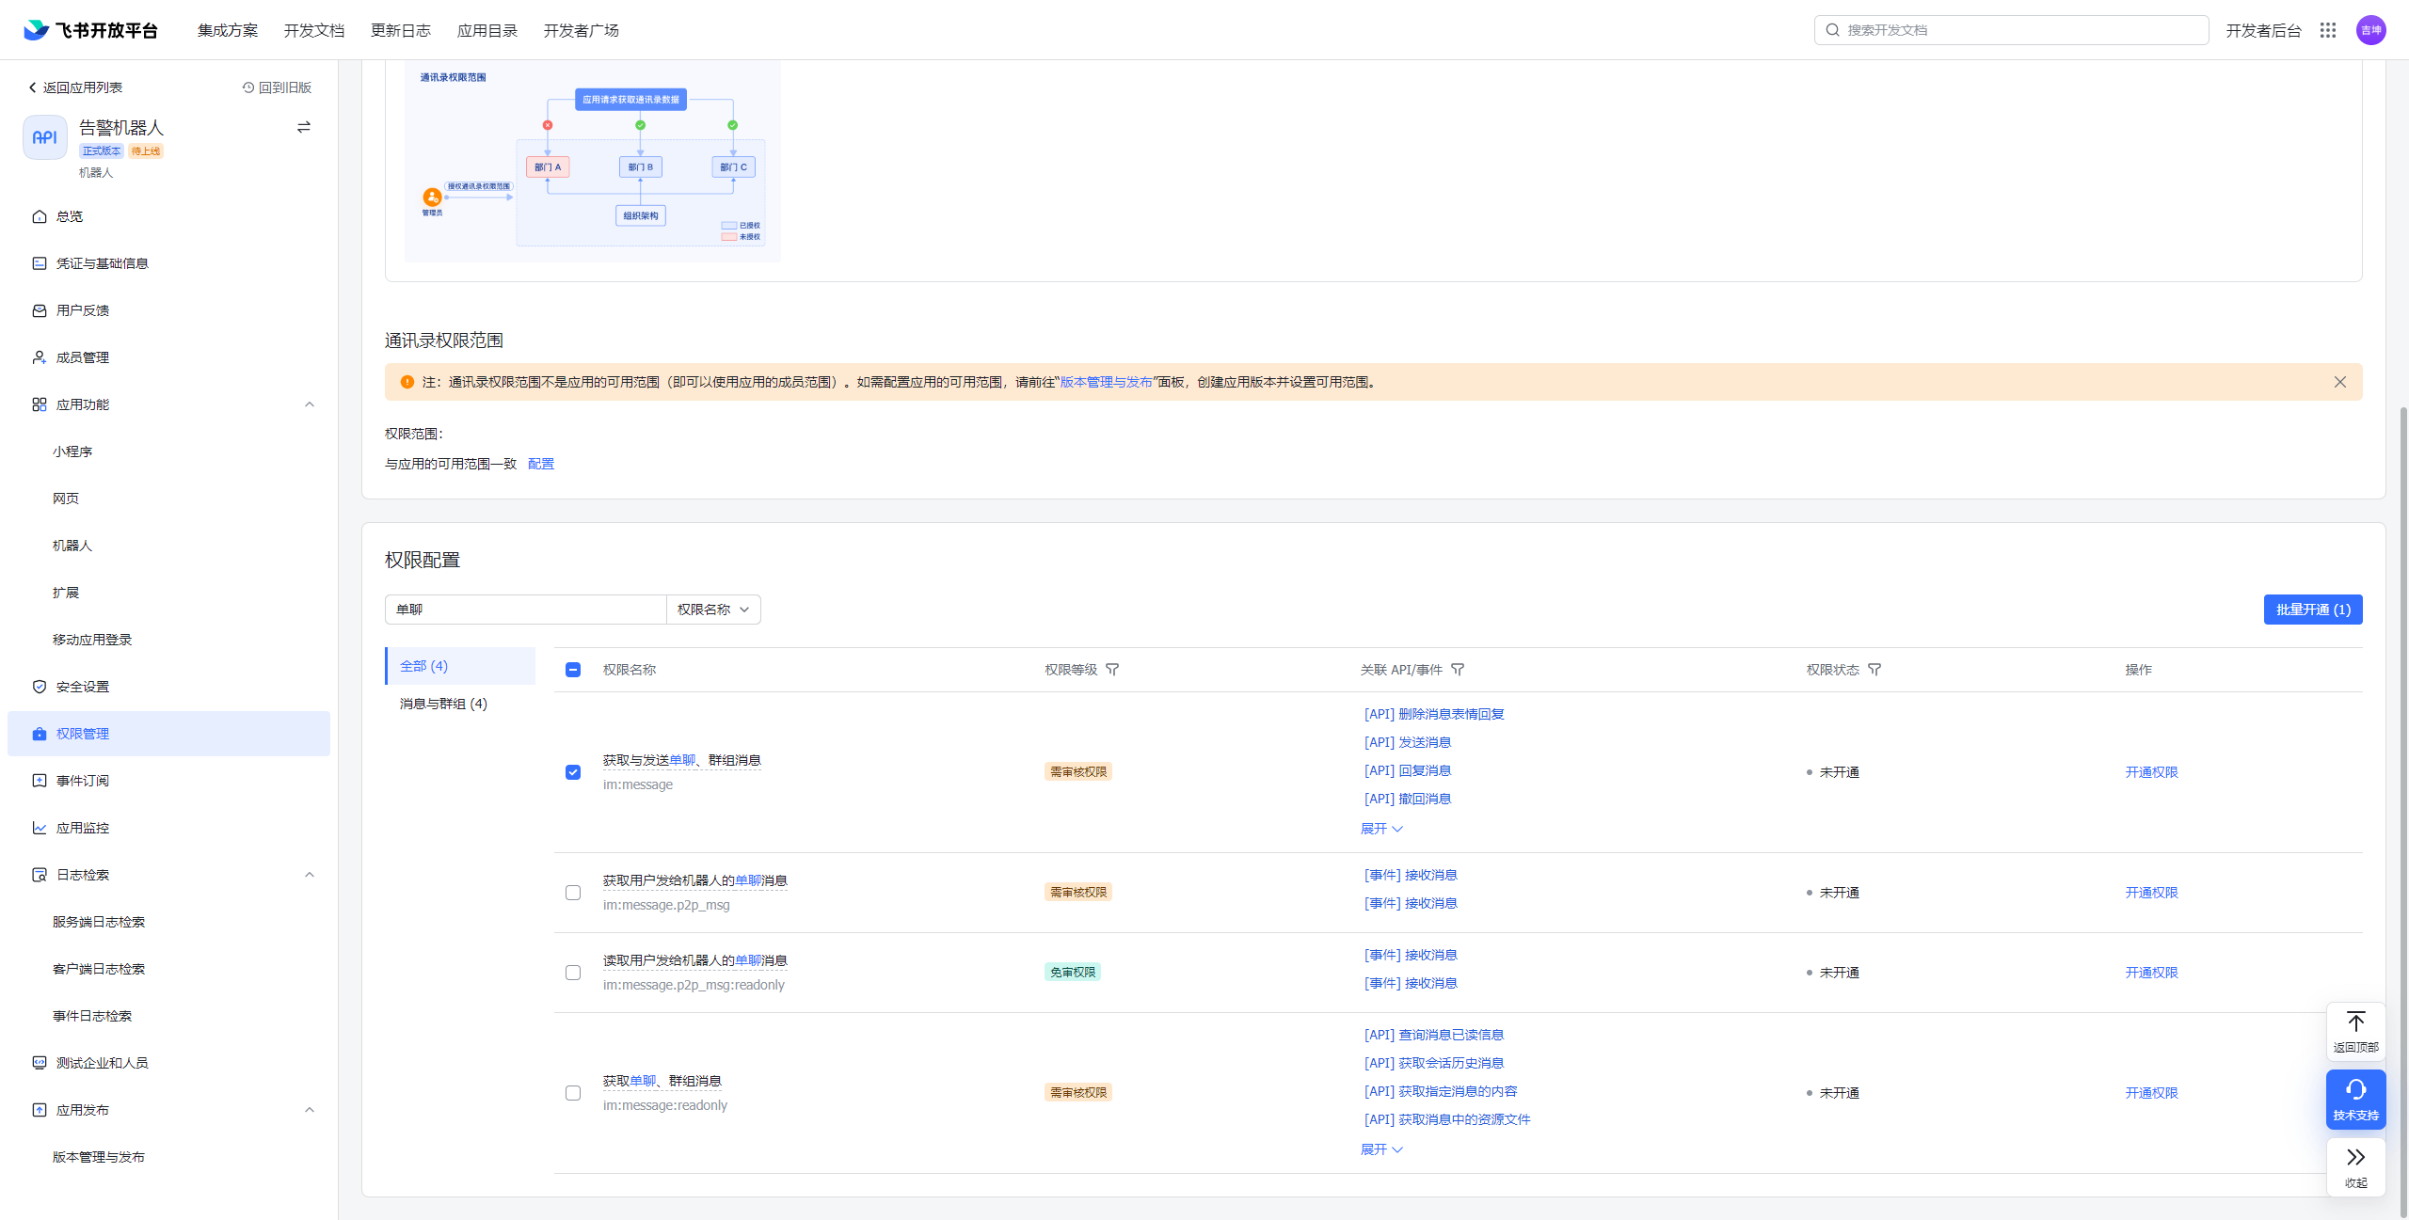Open 开发者后台 link
Screen dimensions: 2409x1220
click(x=2263, y=30)
